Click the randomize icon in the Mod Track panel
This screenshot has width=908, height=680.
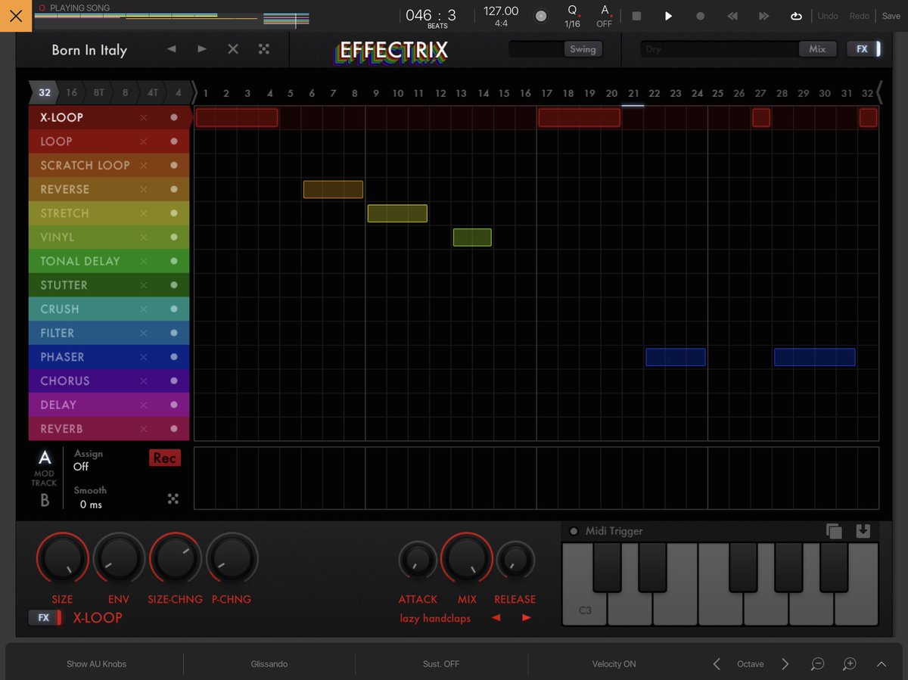click(x=173, y=498)
